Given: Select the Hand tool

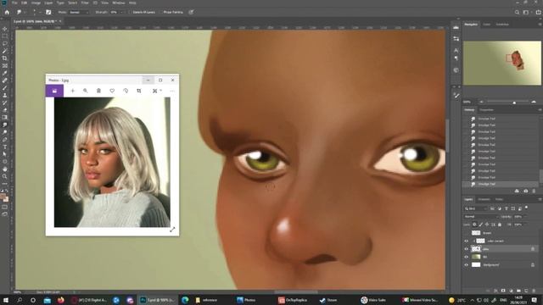Looking at the screenshot, I should [x=5, y=169].
